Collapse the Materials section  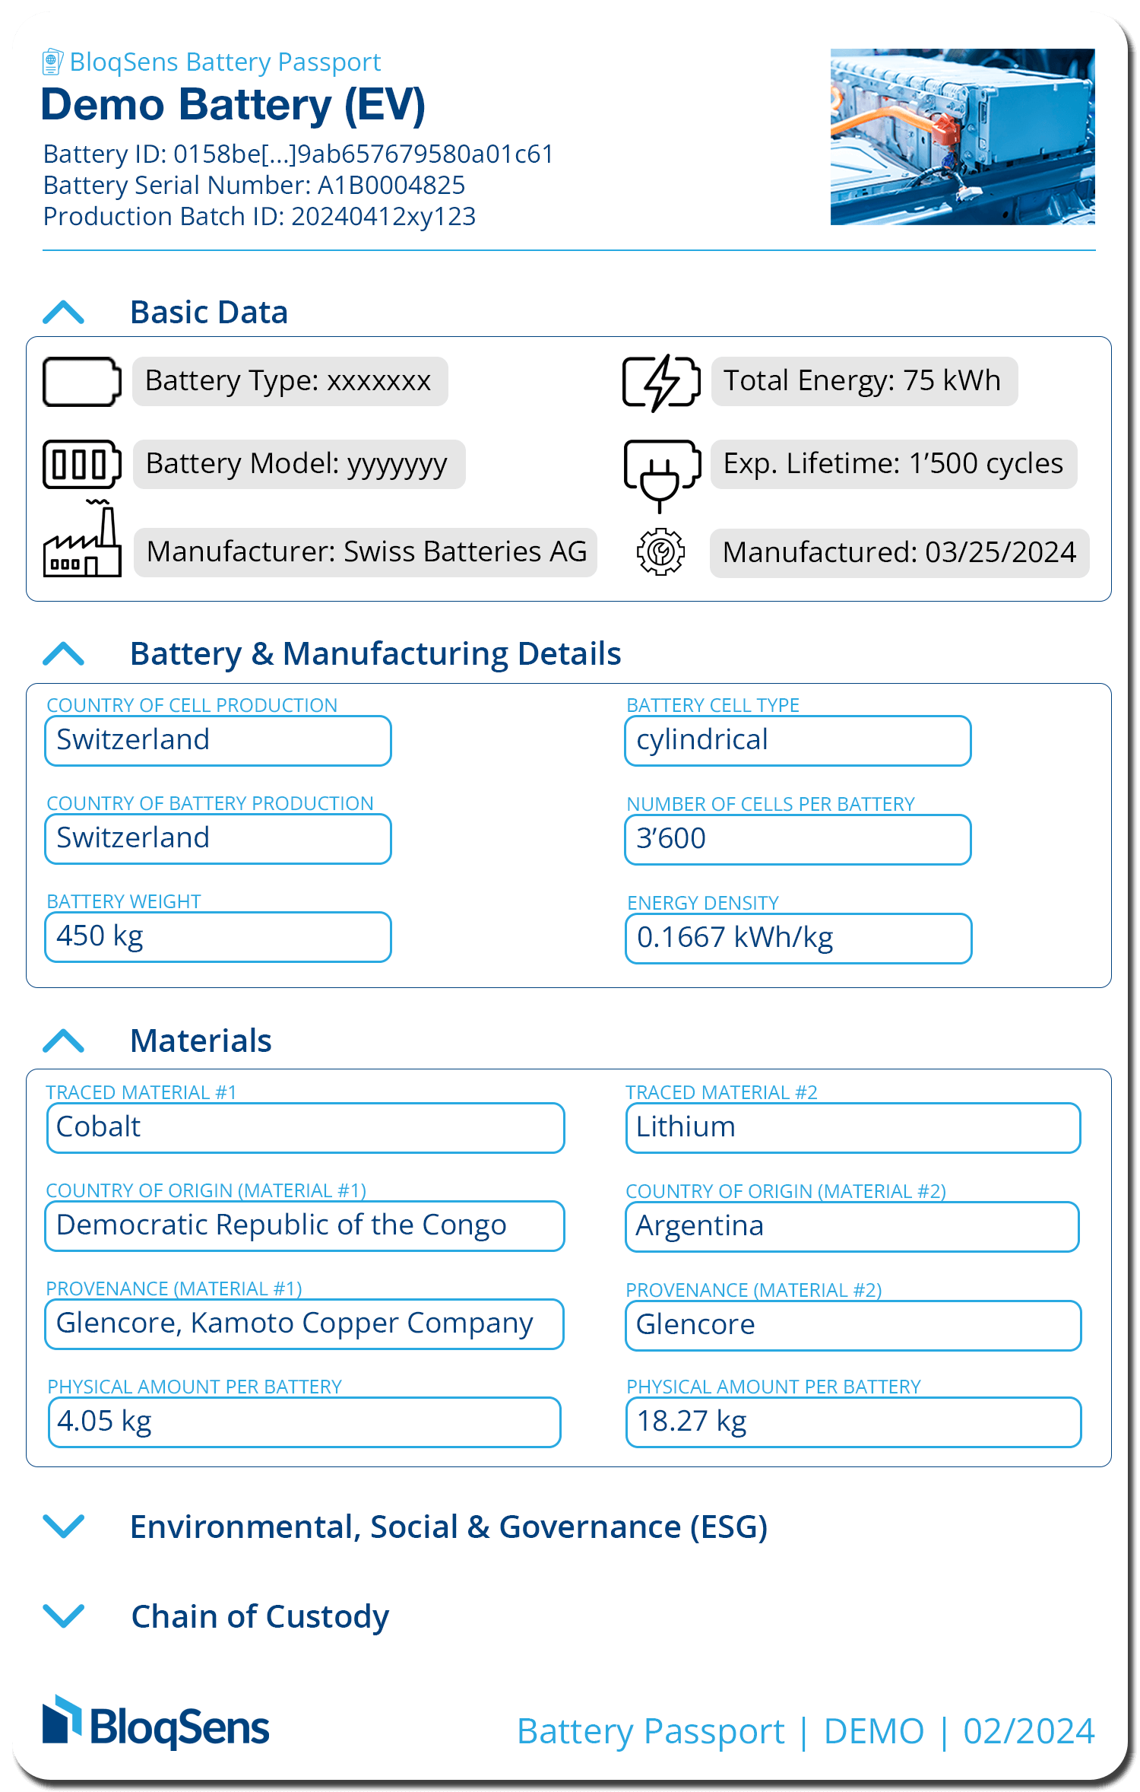click(x=64, y=1041)
